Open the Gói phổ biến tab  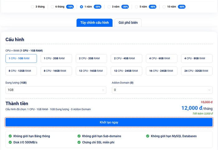[128, 23]
